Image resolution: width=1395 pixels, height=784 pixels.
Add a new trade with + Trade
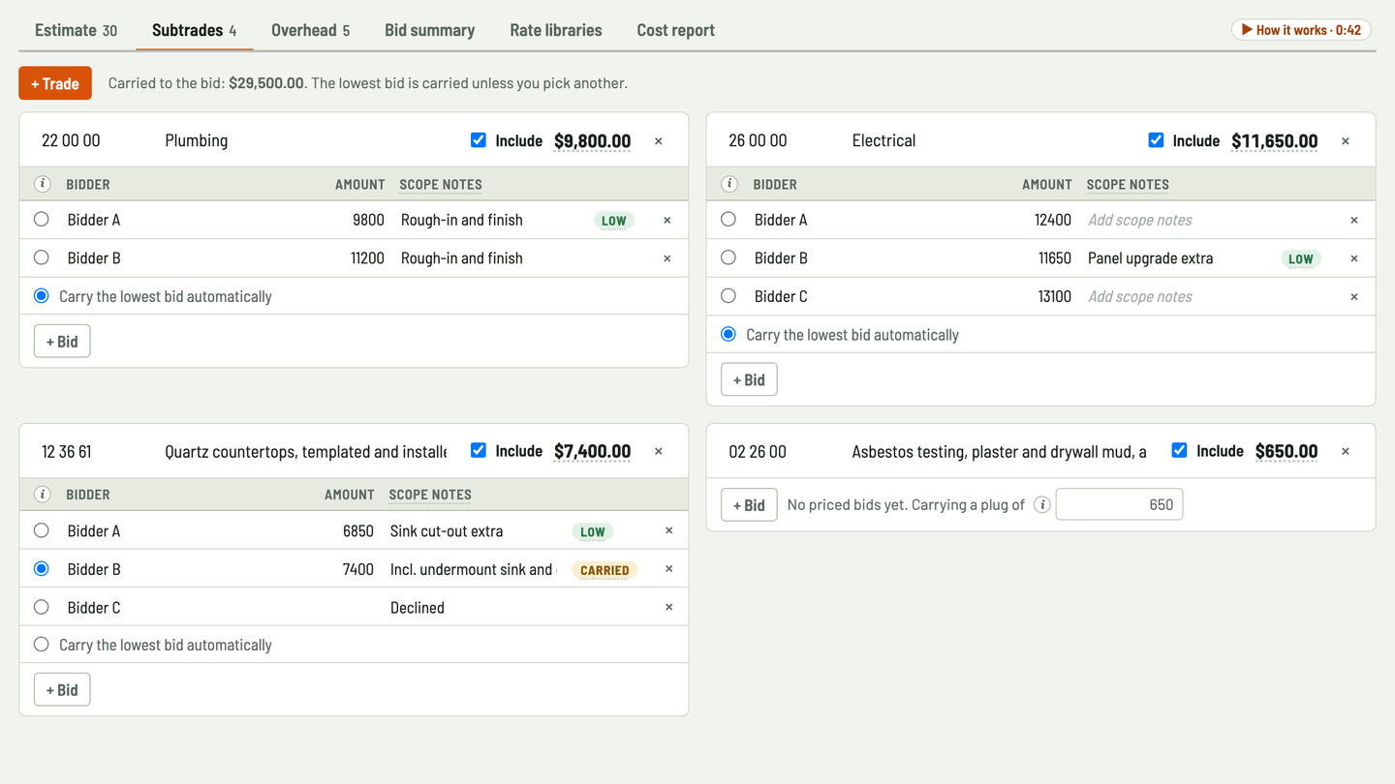(x=55, y=83)
